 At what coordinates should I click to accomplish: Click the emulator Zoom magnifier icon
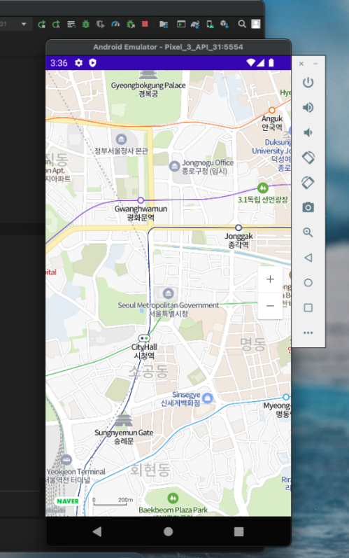click(308, 232)
